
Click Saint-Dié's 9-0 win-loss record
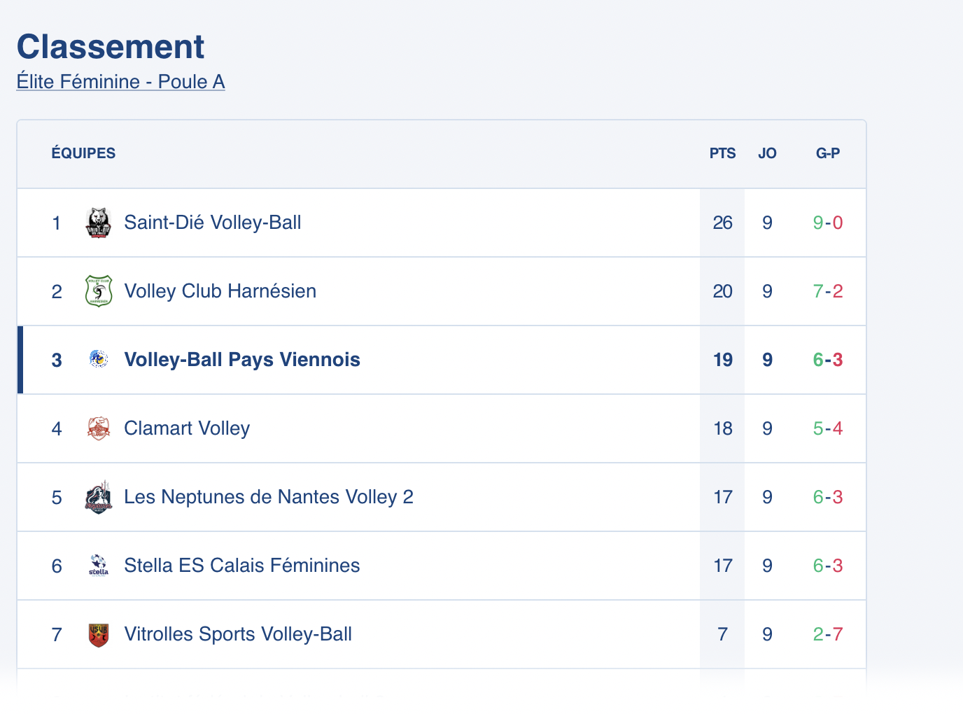tap(827, 223)
